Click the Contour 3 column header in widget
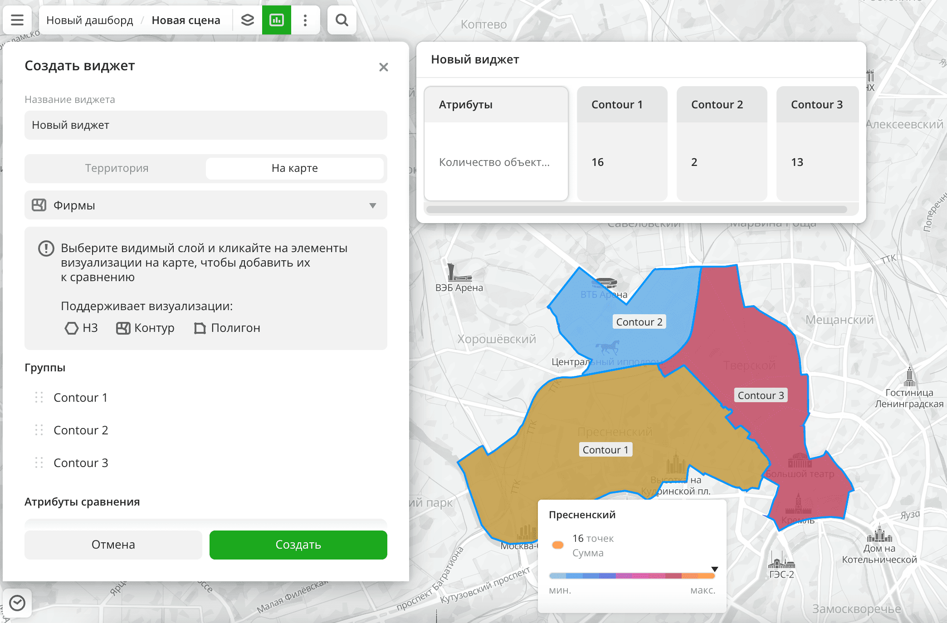This screenshot has height=623, width=947. [818, 105]
